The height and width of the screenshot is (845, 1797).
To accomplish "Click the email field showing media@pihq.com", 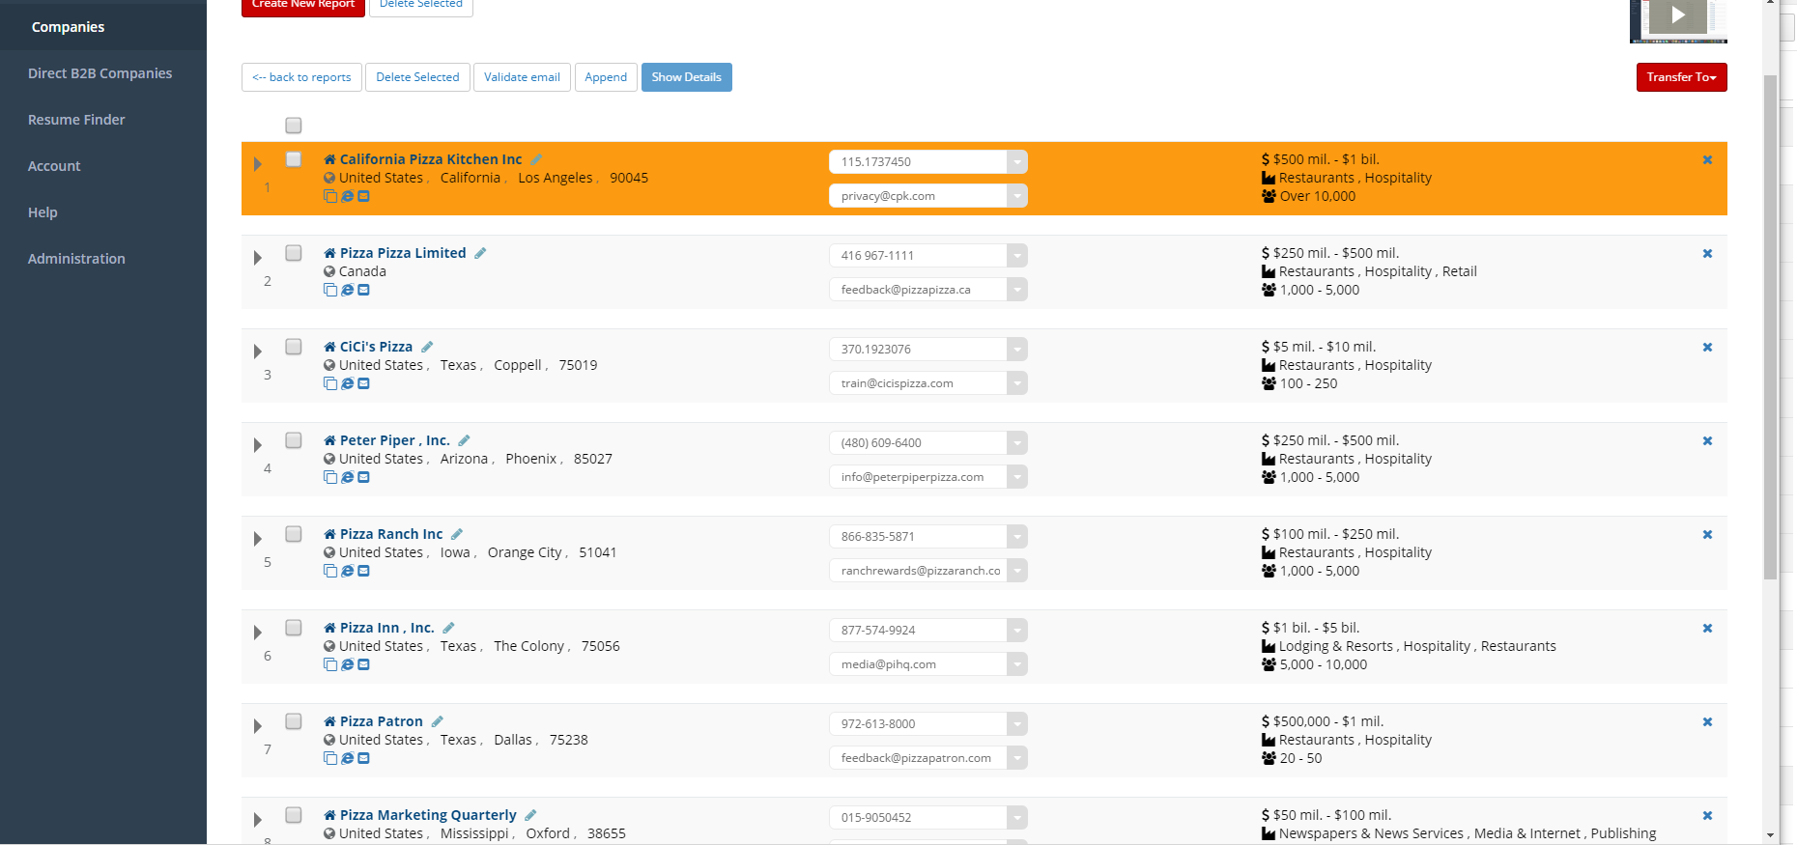I will (918, 664).
